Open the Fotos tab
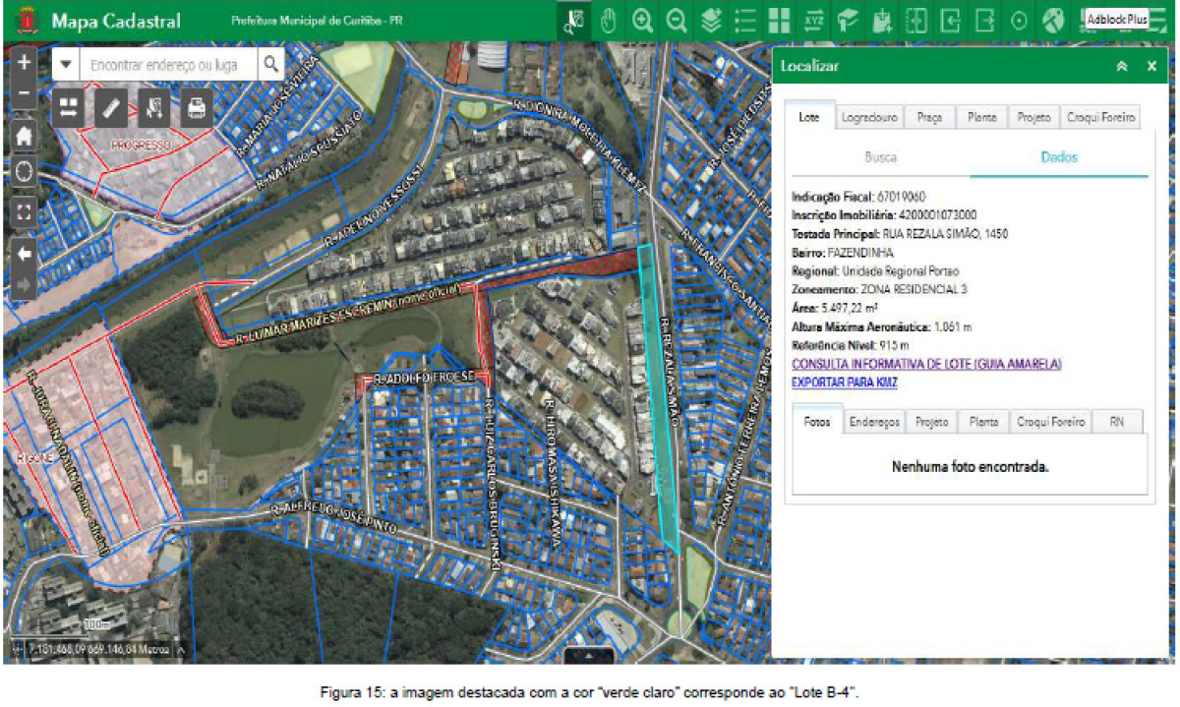Screen dimensions: 1180x707 pyautogui.click(x=817, y=421)
